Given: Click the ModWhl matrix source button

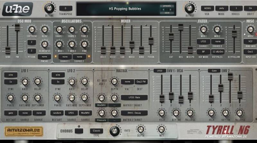Looking at the screenshot, I should click(102, 105).
